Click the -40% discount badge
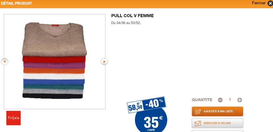The width and height of the screenshot is (273, 132). click(154, 104)
